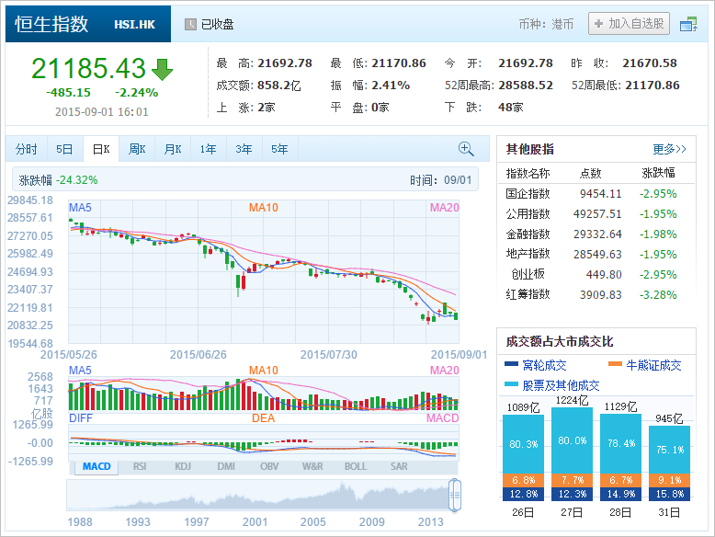Click the green down arrow beside price
715x537 pixels.
pyautogui.click(x=162, y=69)
